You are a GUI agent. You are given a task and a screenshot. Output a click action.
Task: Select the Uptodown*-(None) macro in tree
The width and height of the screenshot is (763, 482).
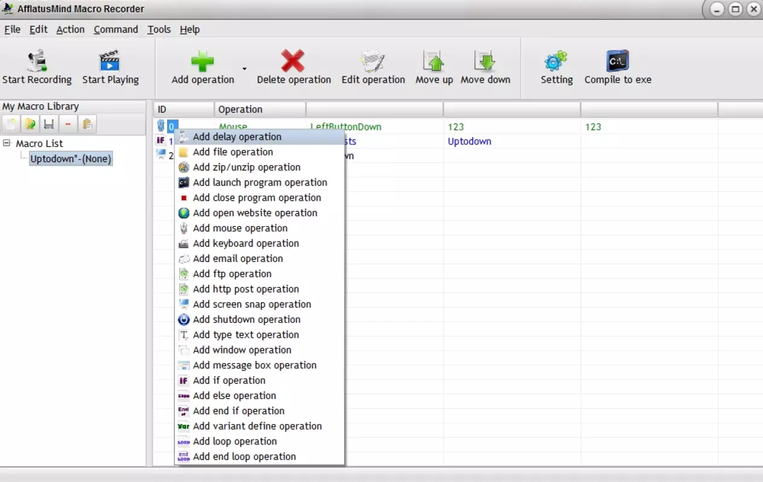(71, 158)
